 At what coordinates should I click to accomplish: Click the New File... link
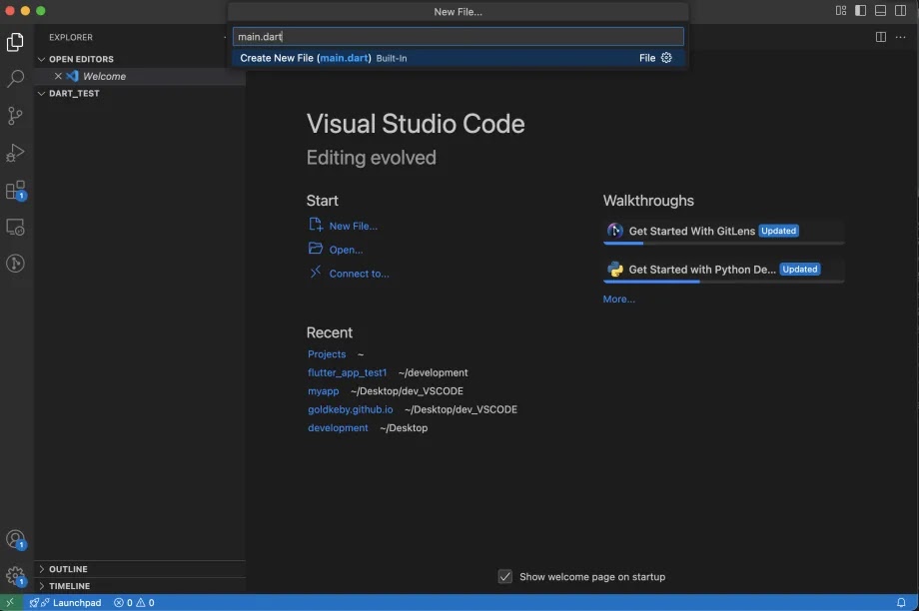pos(353,226)
